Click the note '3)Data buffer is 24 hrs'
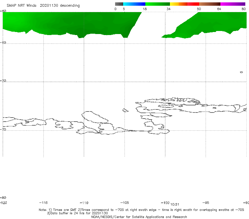Screen dimensions: 249x219 [77, 213]
